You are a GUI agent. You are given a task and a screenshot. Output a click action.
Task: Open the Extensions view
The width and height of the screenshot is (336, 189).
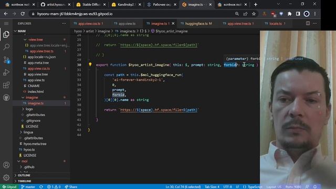[x=6, y=85]
